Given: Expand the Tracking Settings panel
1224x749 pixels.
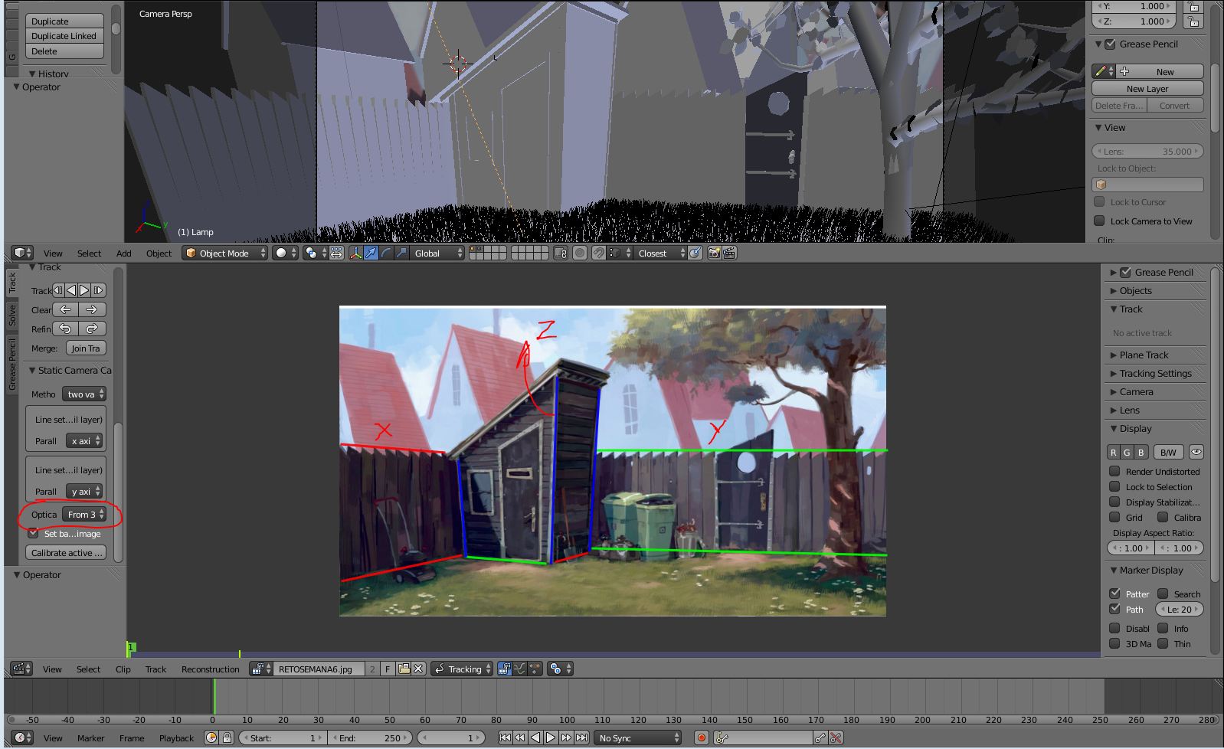Looking at the screenshot, I should (x=1155, y=374).
